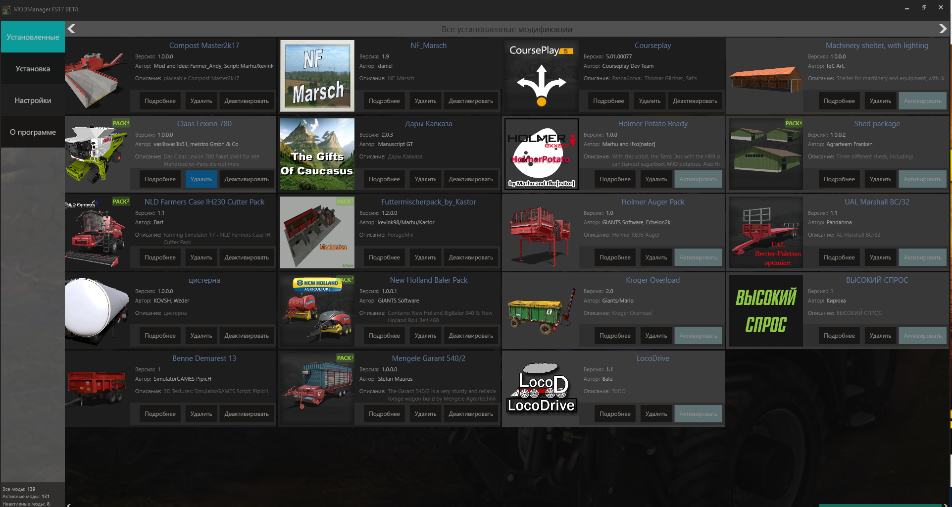Image resolution: width=952 pixels, height=507 pixels.
Task: Deactivate the Courseplay mod
Action: (x=695, y=101)
